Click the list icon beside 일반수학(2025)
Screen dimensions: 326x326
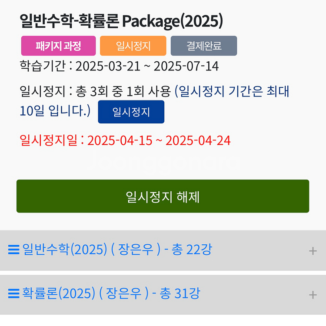[x=13, y=250]
